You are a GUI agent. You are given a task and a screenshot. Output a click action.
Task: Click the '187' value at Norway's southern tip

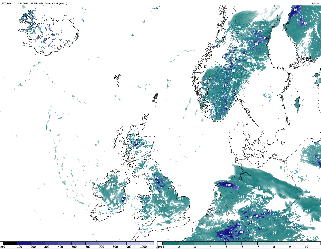(x=221, y=117)
